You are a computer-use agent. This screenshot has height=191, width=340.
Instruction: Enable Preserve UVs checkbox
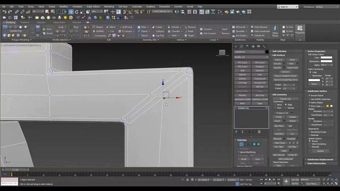click(276, 113)
